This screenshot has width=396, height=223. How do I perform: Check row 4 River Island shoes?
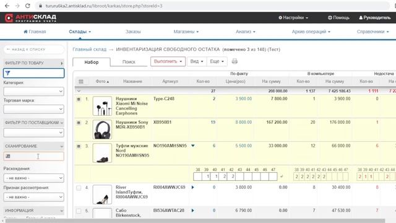pyautogui.click(x=79, y=188)
